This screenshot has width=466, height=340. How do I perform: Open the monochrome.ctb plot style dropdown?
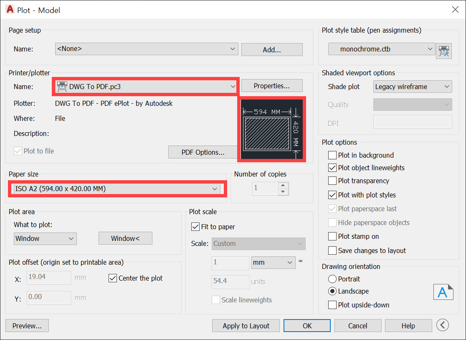pos(382,49)
